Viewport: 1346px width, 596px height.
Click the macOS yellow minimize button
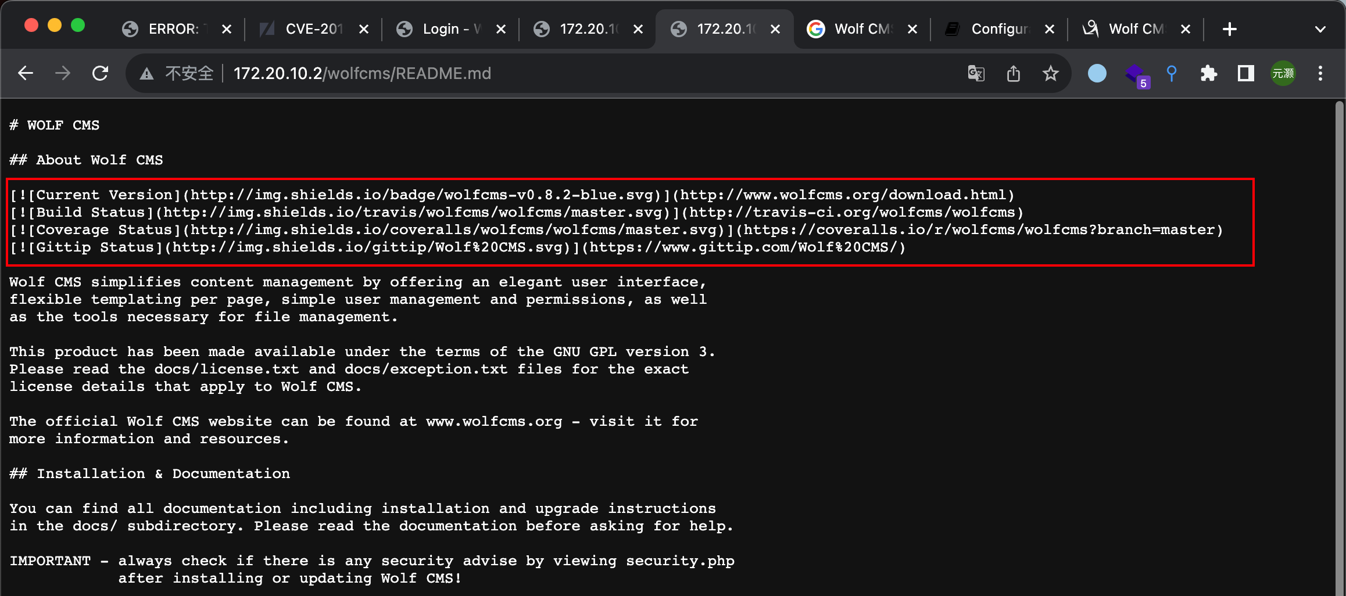click(55, 25)
